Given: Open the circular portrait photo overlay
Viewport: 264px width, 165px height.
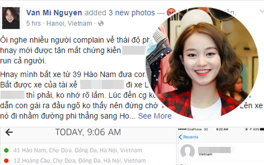Looking at the screenshot, I should click(x=201, y=63).
